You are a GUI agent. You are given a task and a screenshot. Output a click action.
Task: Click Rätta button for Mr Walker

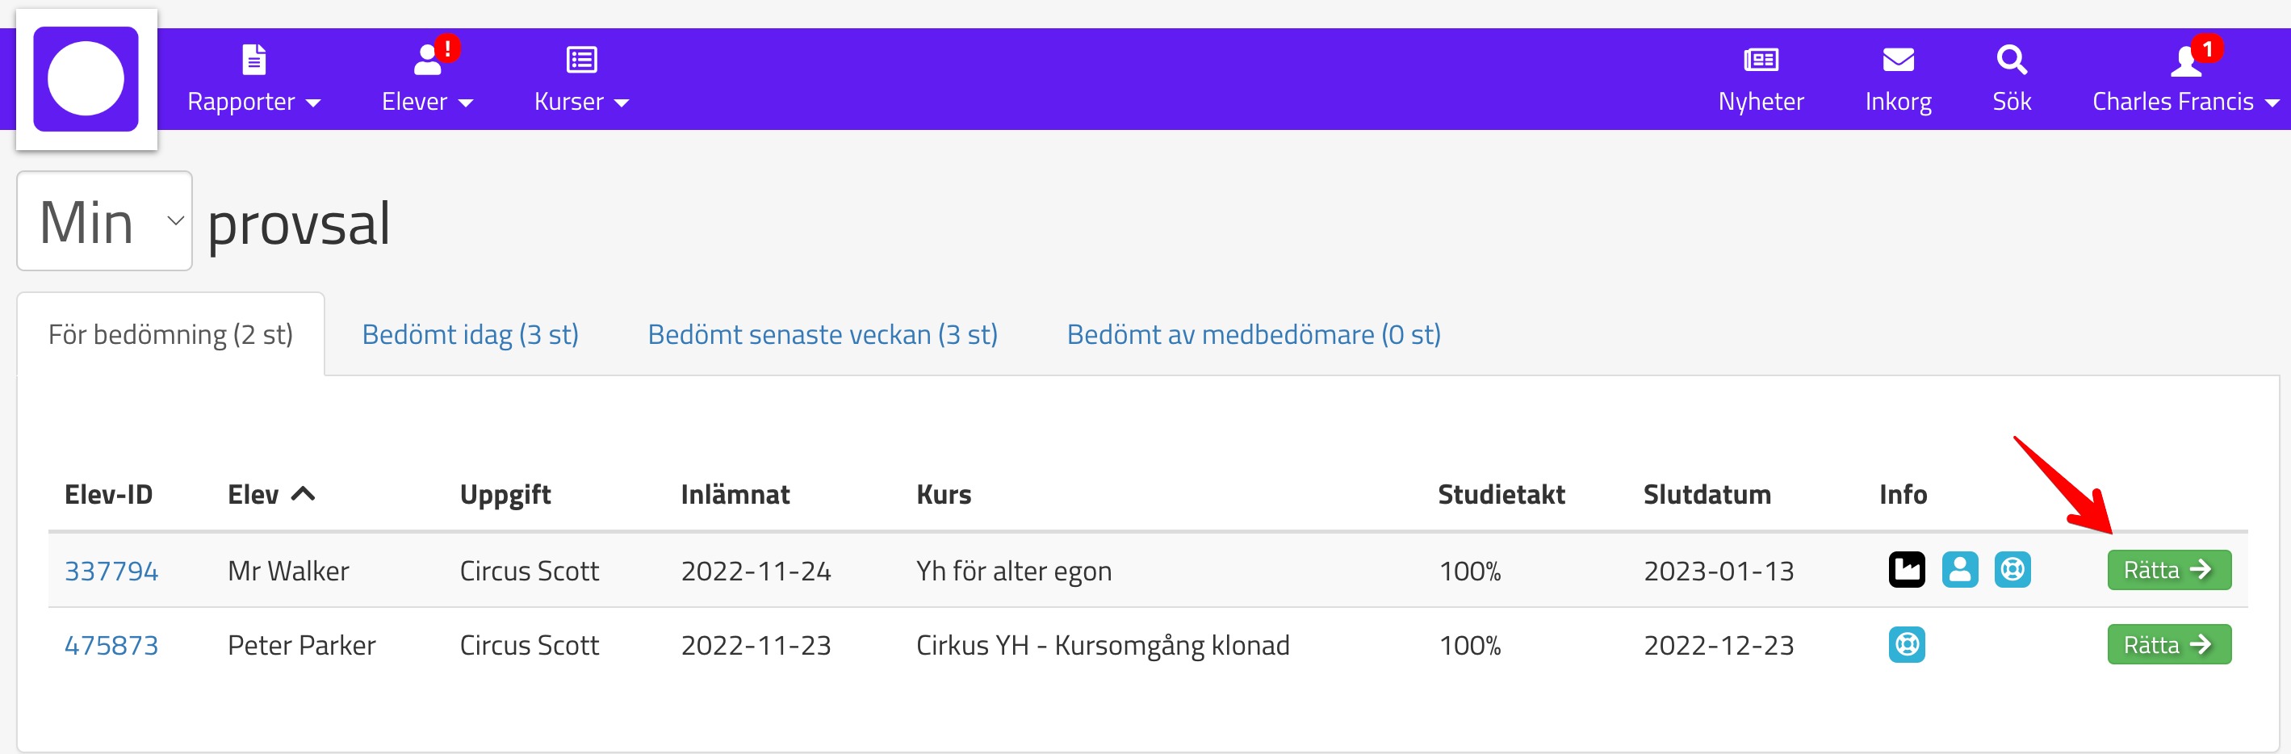coord(2167,570)
